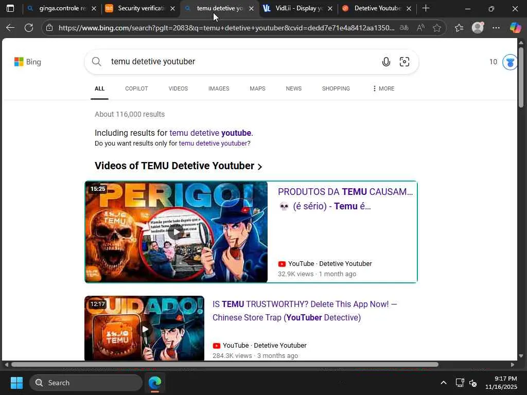Expand the MORE search options
The height and width of the screenshot is (395, 527).
click(383, 88)
